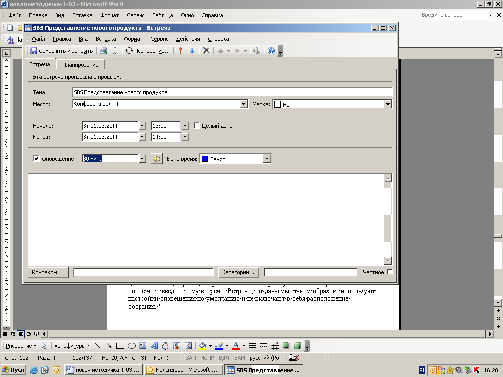Open Файл menu in meeting window
Image resolution: width=503 pixels, height=377 pixels.
[x=38, y=39]
